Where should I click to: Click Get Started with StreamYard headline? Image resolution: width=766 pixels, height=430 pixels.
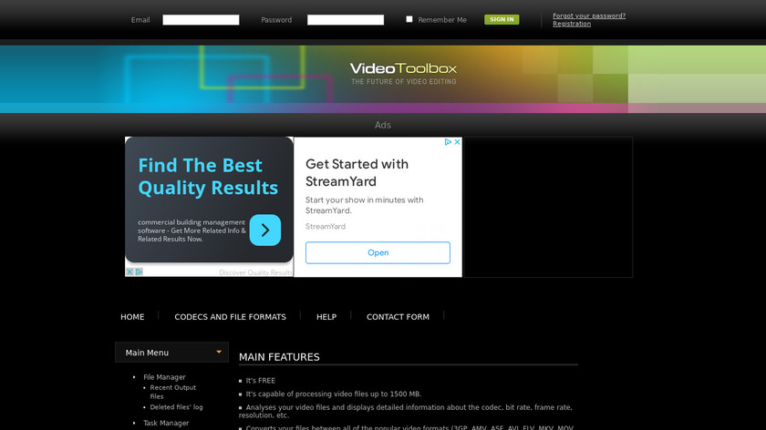(357, 173)
